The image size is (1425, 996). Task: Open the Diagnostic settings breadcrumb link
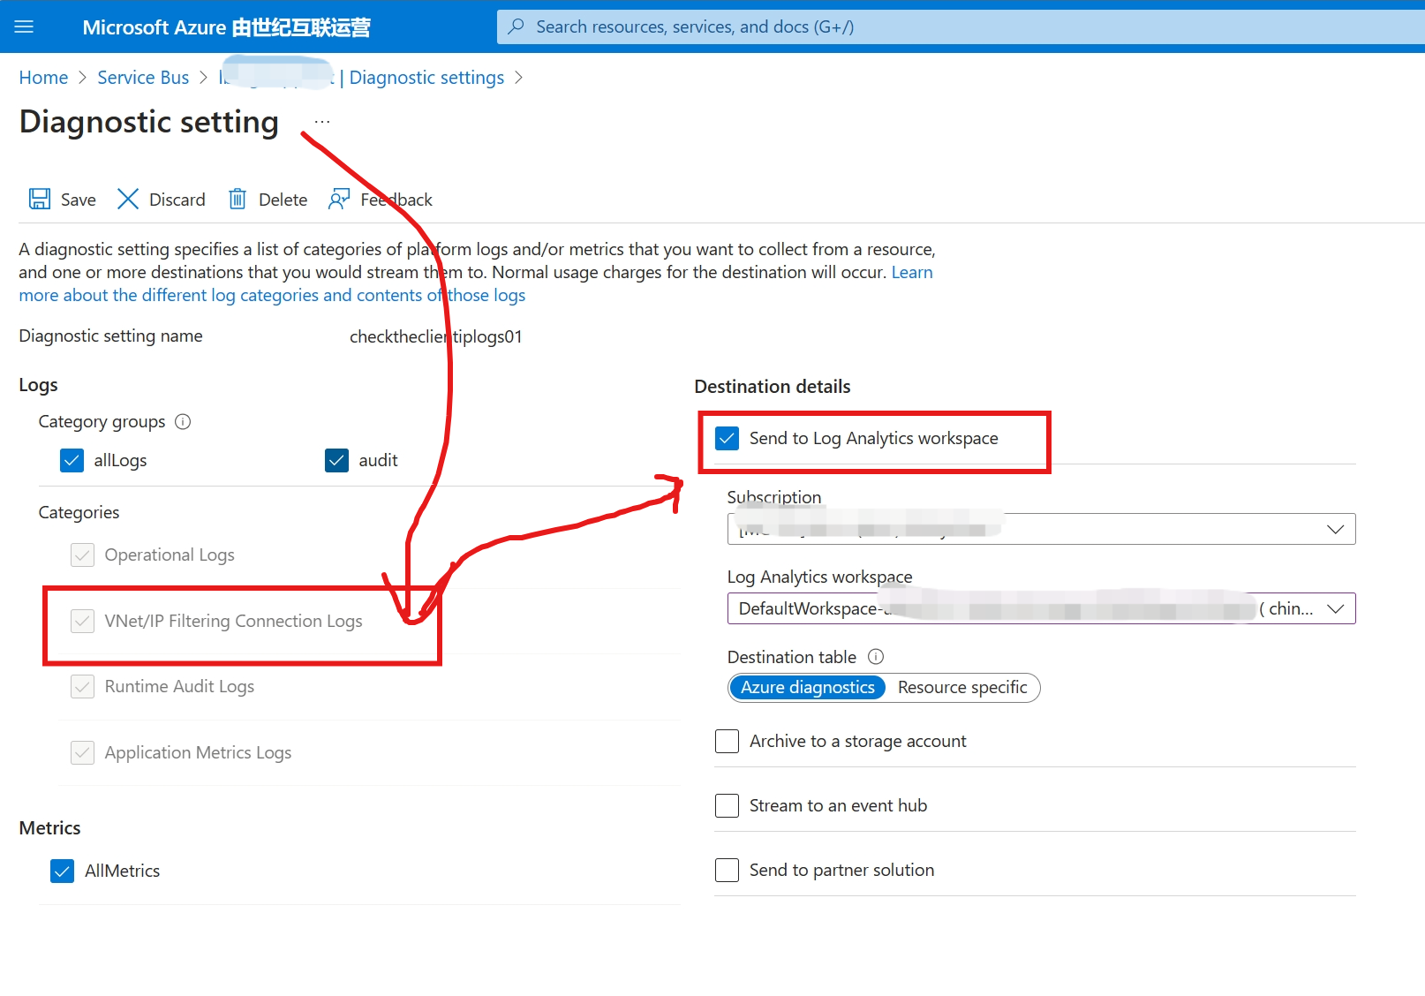pos(426,78)
